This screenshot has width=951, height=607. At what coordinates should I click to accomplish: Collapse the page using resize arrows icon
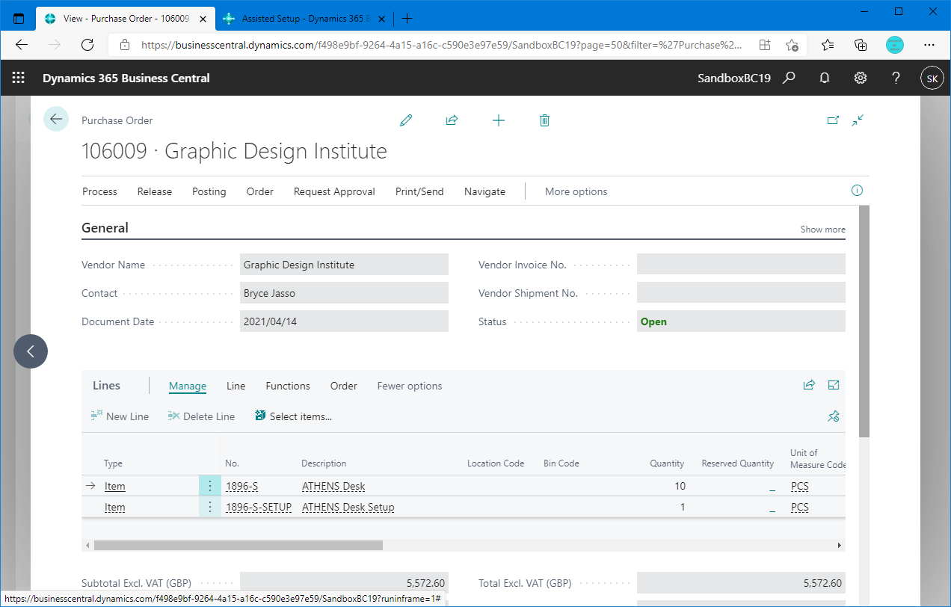858,120
